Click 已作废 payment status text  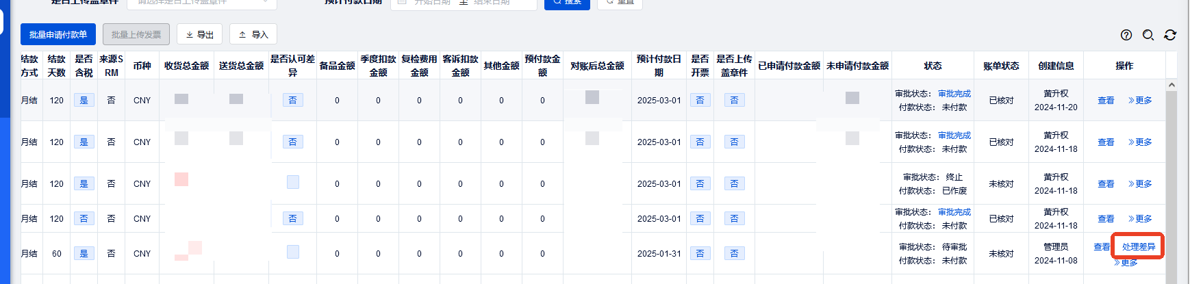click(954, 191)
